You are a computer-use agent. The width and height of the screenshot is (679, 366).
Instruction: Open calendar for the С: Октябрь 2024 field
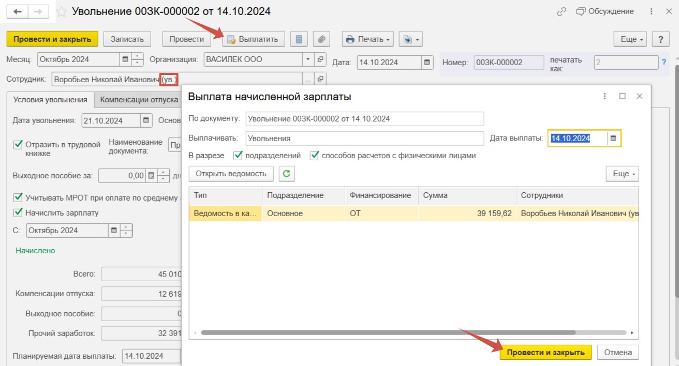[113, 230]
